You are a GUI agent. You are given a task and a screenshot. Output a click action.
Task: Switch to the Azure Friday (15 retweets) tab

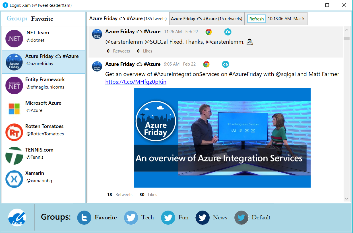click(x=207, y=19)
